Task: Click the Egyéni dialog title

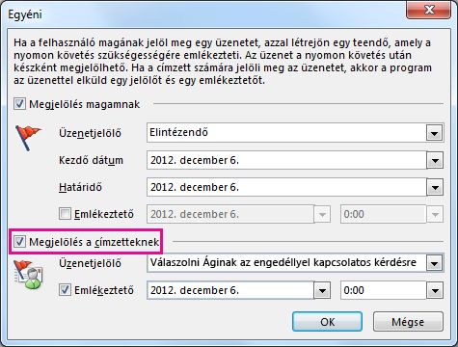Action: click(x=25, y=14)
